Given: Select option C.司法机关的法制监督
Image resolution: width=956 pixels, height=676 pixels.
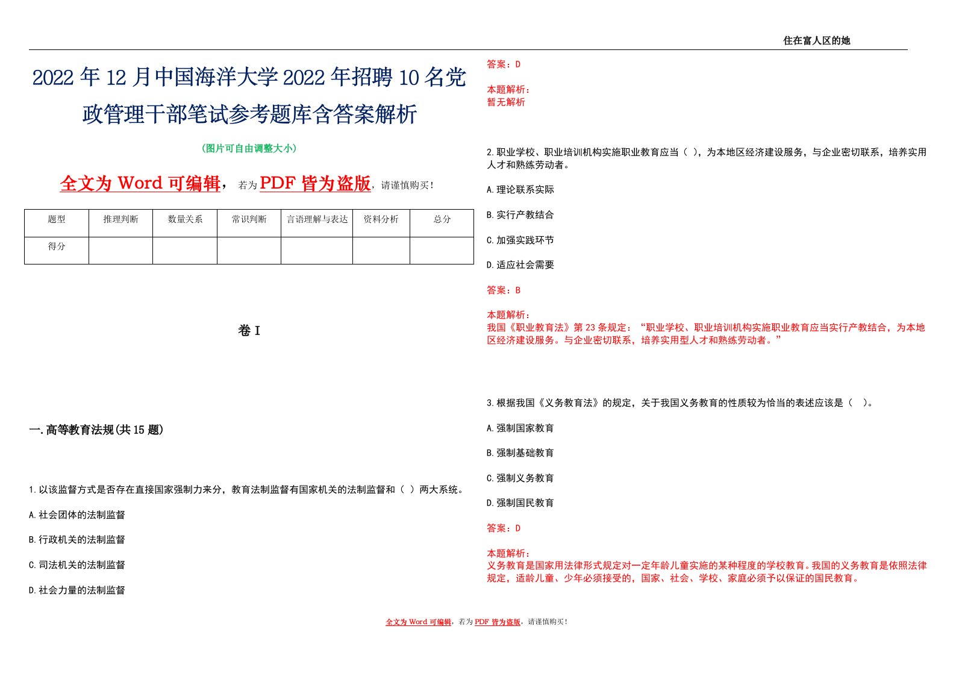Looking at the screenshot, I should click(x=77, y=565).
